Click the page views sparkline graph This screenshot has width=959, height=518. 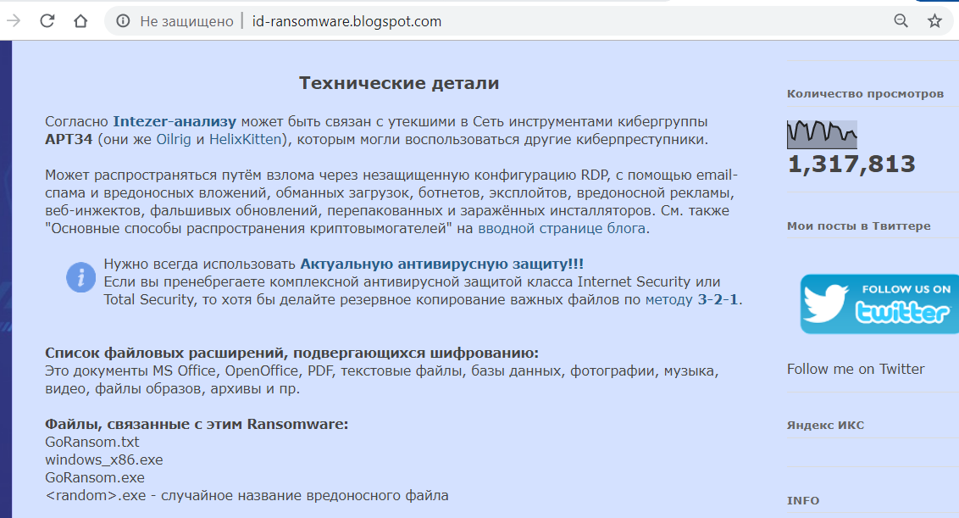pyautogui.click(x=822, y=134)
